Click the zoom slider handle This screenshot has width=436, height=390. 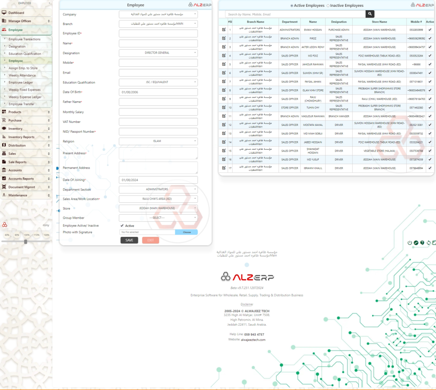26,242
